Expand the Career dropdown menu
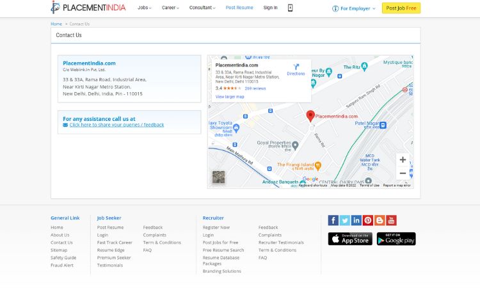This screenshot has width=480, height=288. tap(170, 8)
